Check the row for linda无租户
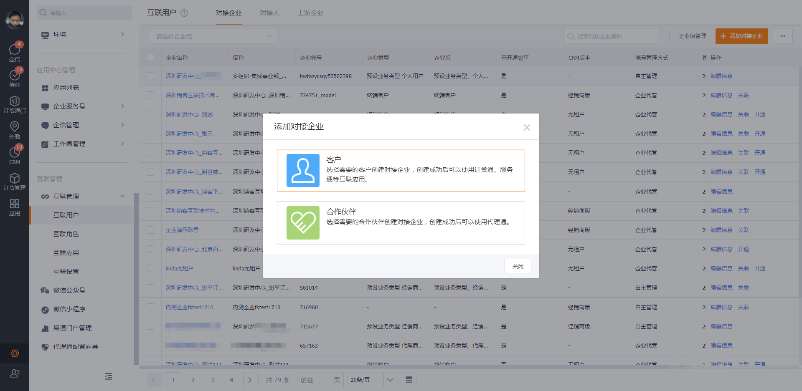Image resolution: width=802 pixels, height=391 pixels. (150, 268)
